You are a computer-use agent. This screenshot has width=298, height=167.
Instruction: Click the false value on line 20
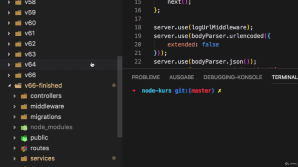tap(210, 45)
